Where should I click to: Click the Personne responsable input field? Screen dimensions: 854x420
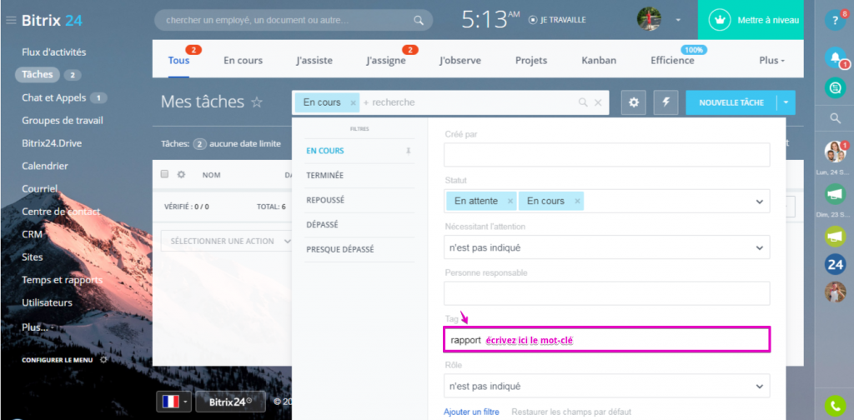607,293
